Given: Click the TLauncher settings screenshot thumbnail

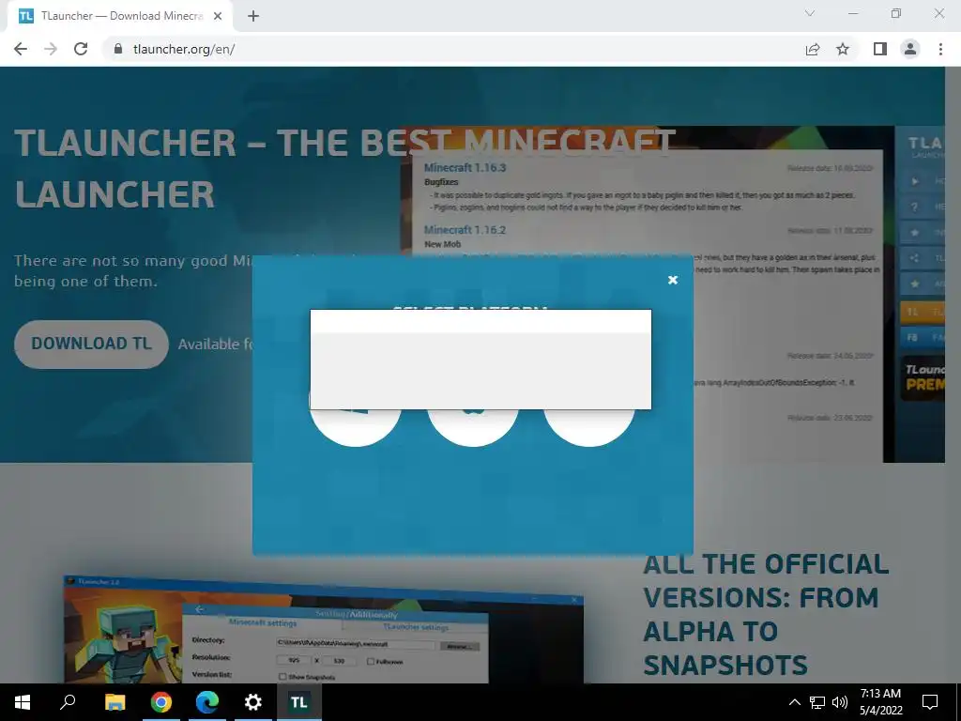Looking at the screenshot, I should tap(324, 629).
